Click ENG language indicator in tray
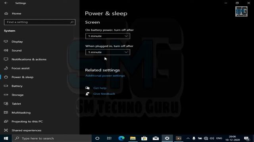 219,138
